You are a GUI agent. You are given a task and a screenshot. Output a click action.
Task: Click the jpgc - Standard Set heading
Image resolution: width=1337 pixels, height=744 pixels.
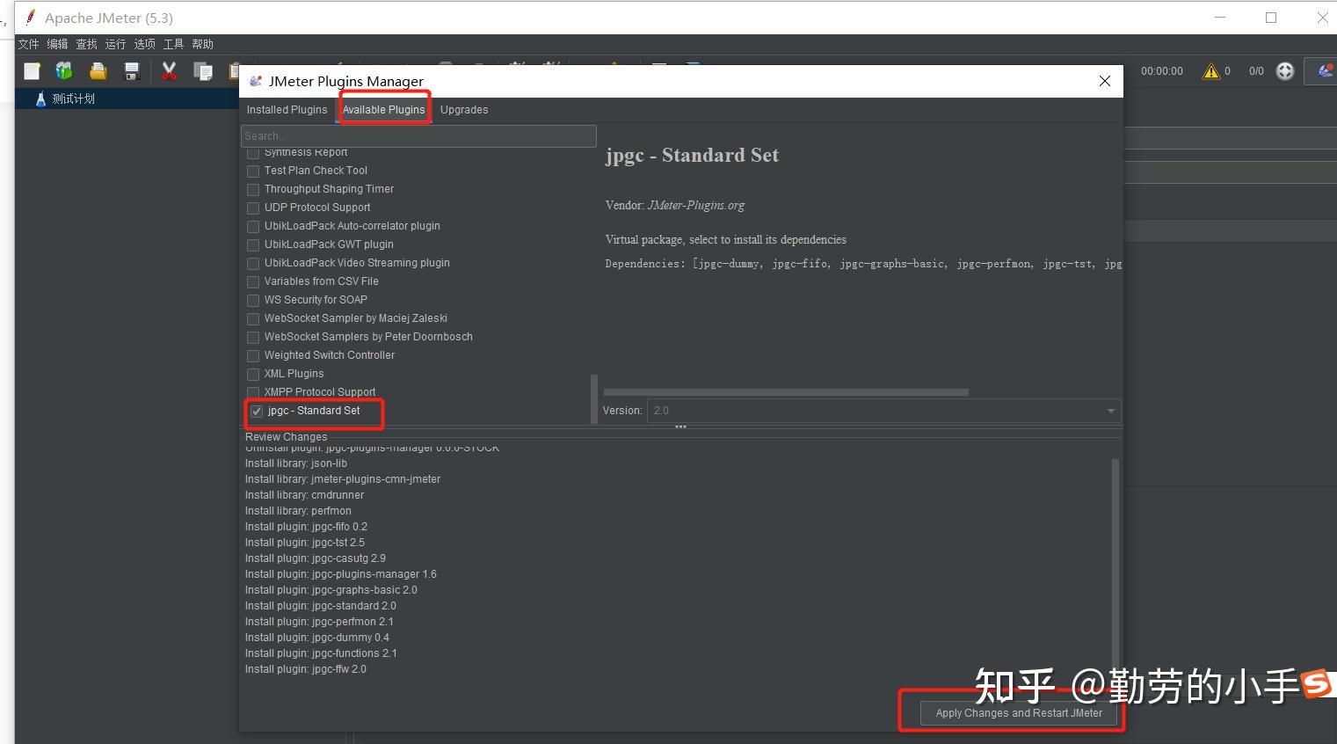[x=692, y=156]
